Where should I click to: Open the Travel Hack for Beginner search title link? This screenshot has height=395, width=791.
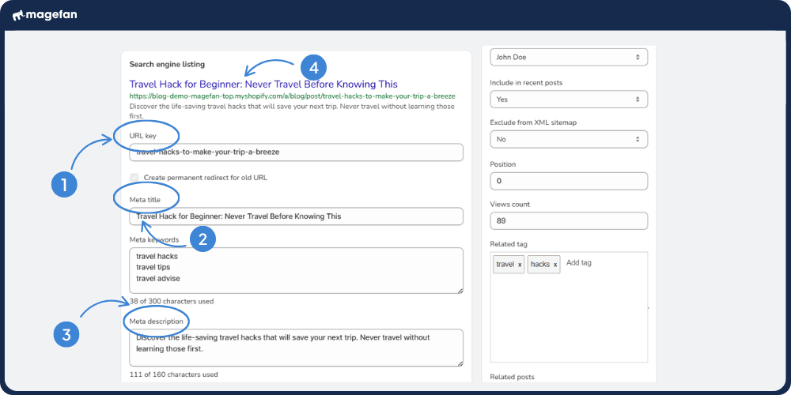[x=263, y=84]
